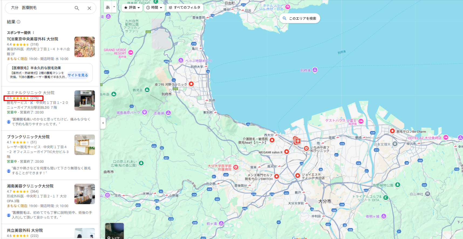Click サイトを見る link in TCB ad

click(78, 75)
